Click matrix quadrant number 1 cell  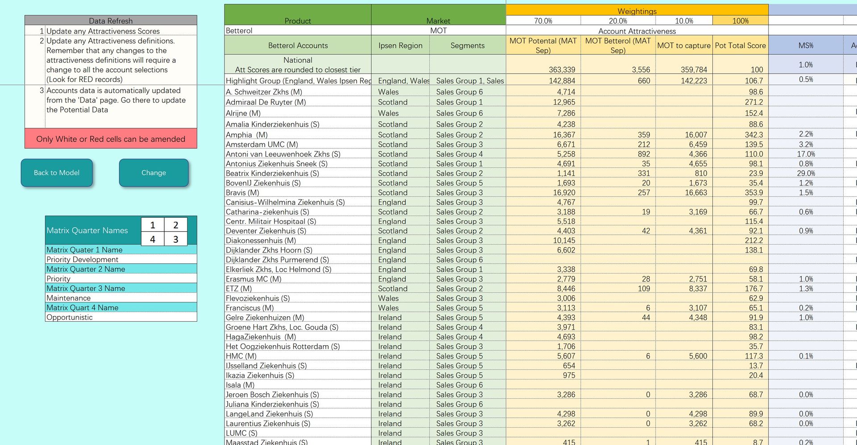153,225
